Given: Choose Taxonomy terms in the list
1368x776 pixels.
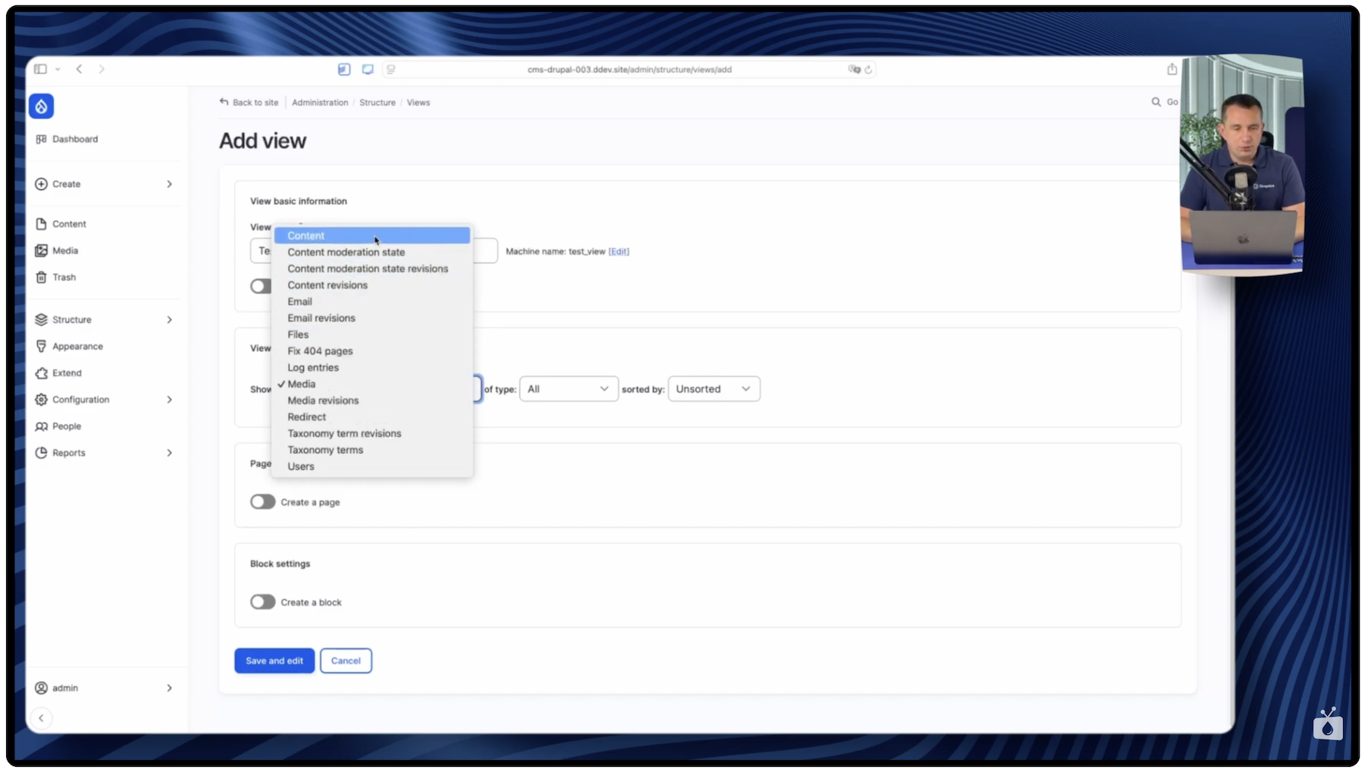Looking at the screenshot, I should [325, 450].
